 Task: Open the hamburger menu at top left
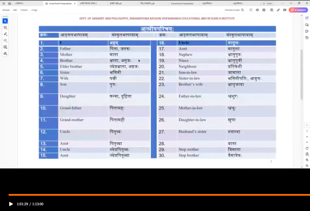click(4, 3)
